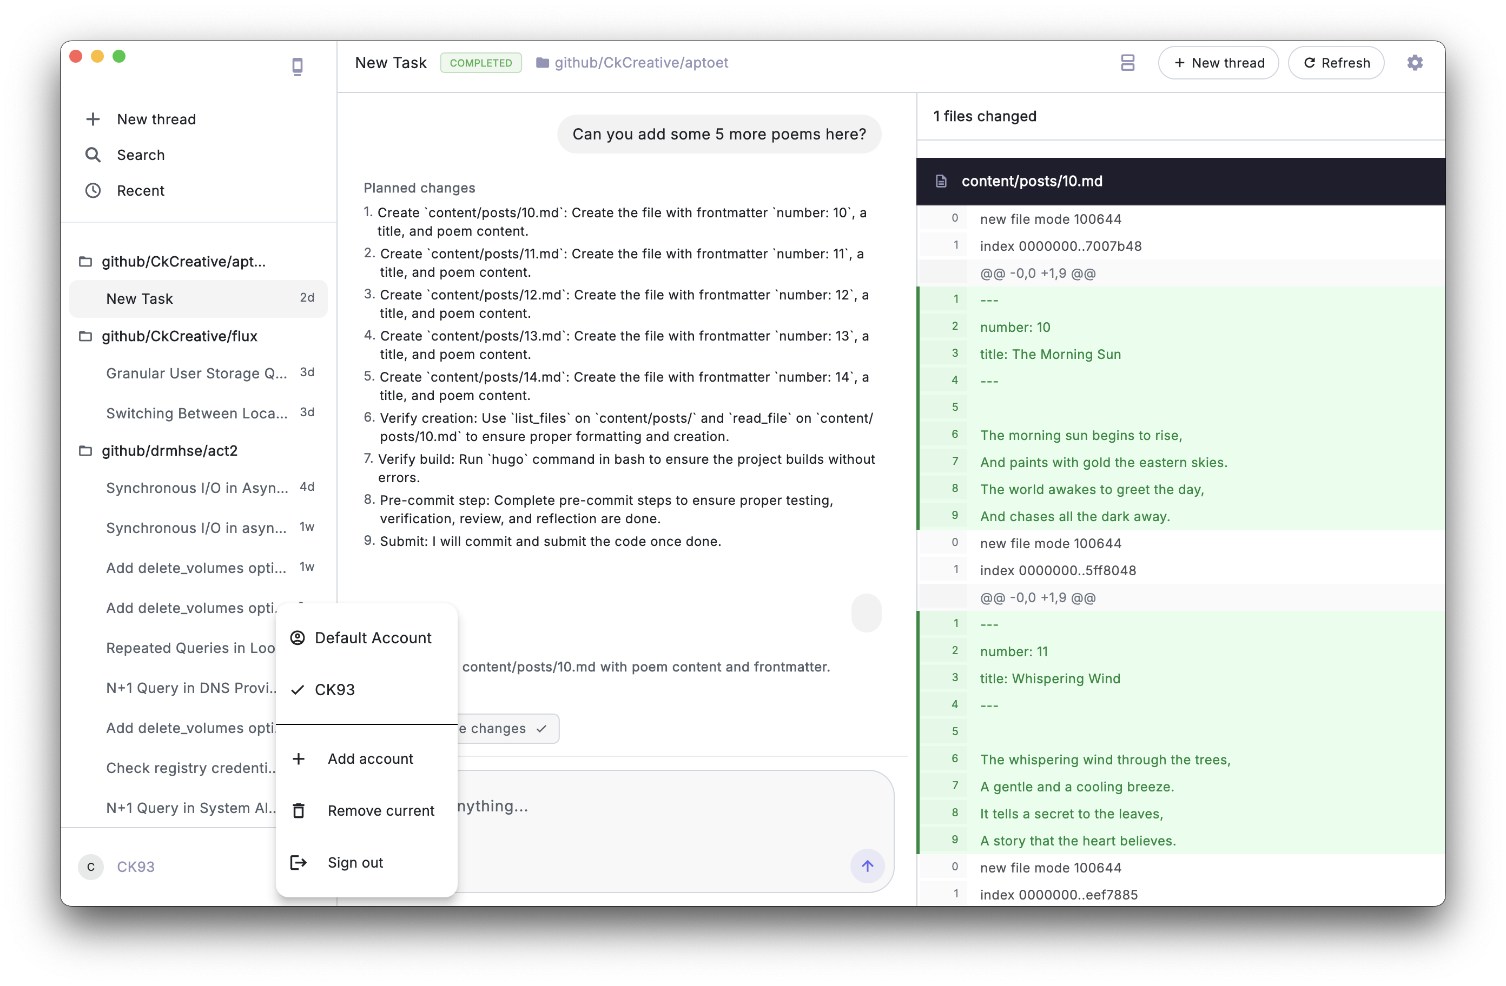The height and width of the screenshot is (986, 1506).
Task: Click file icon in content/posts/10.md header
Action: click(x=941, y=182)
